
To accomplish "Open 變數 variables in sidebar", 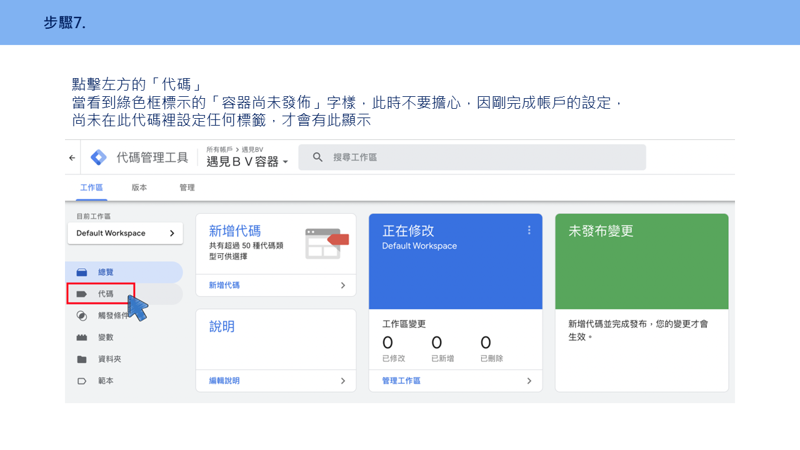I will (x=124, y=337).
